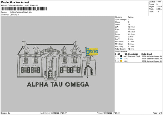Click the house front door in the design
The image size is (163, 115).
(50, 75)
